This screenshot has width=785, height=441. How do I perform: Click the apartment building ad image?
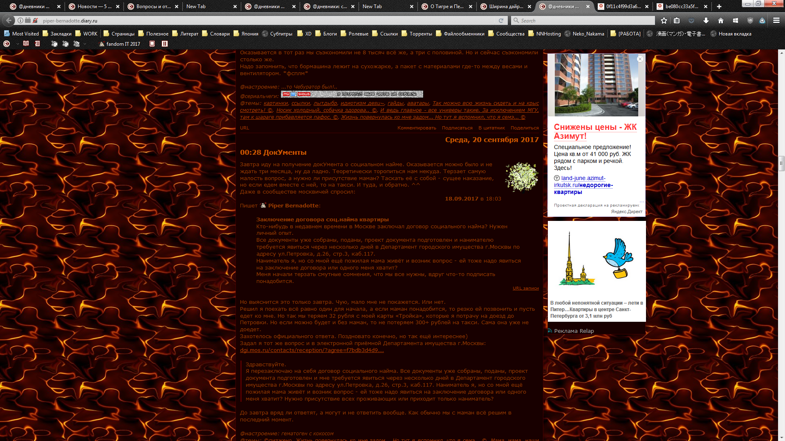point(596,85)
